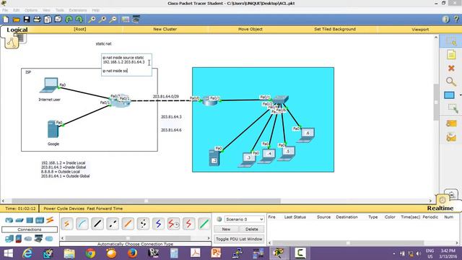Click the New file icon in toolbar
Image resolution: width=462 pixels, height=260 pixels.
(x=6, y=19)
